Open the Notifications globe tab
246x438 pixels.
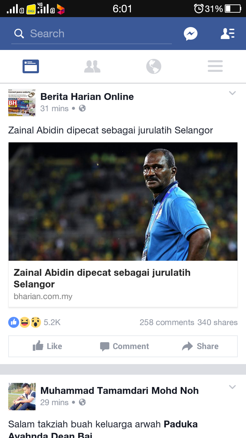point(154,66)
